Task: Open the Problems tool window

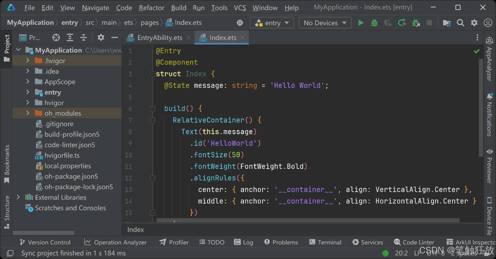Action: pos(281,242)
